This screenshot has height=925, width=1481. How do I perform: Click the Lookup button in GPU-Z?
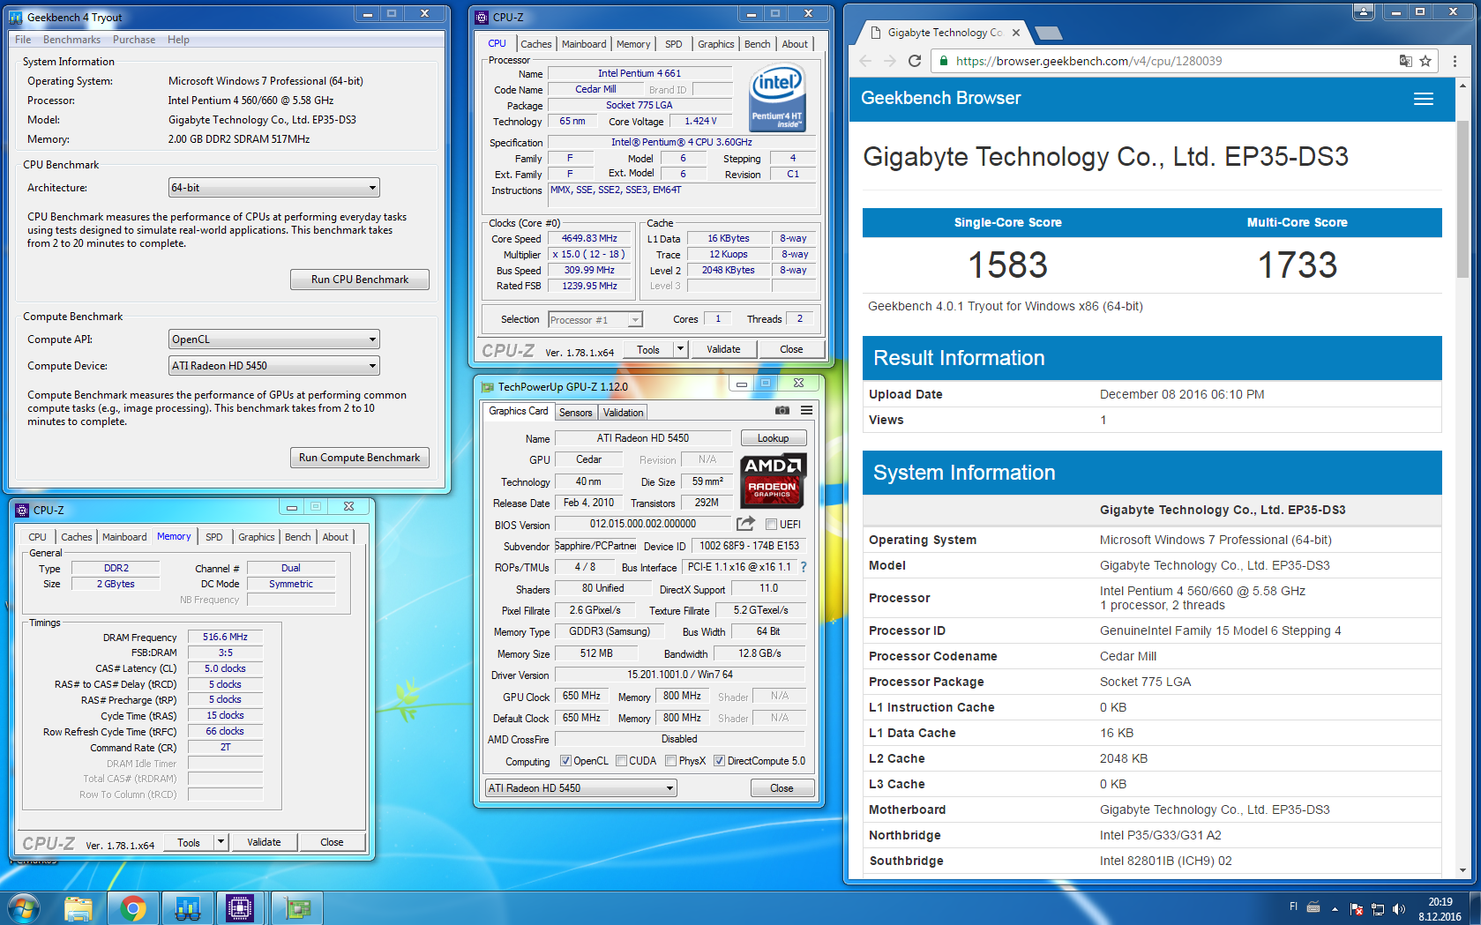774,438
